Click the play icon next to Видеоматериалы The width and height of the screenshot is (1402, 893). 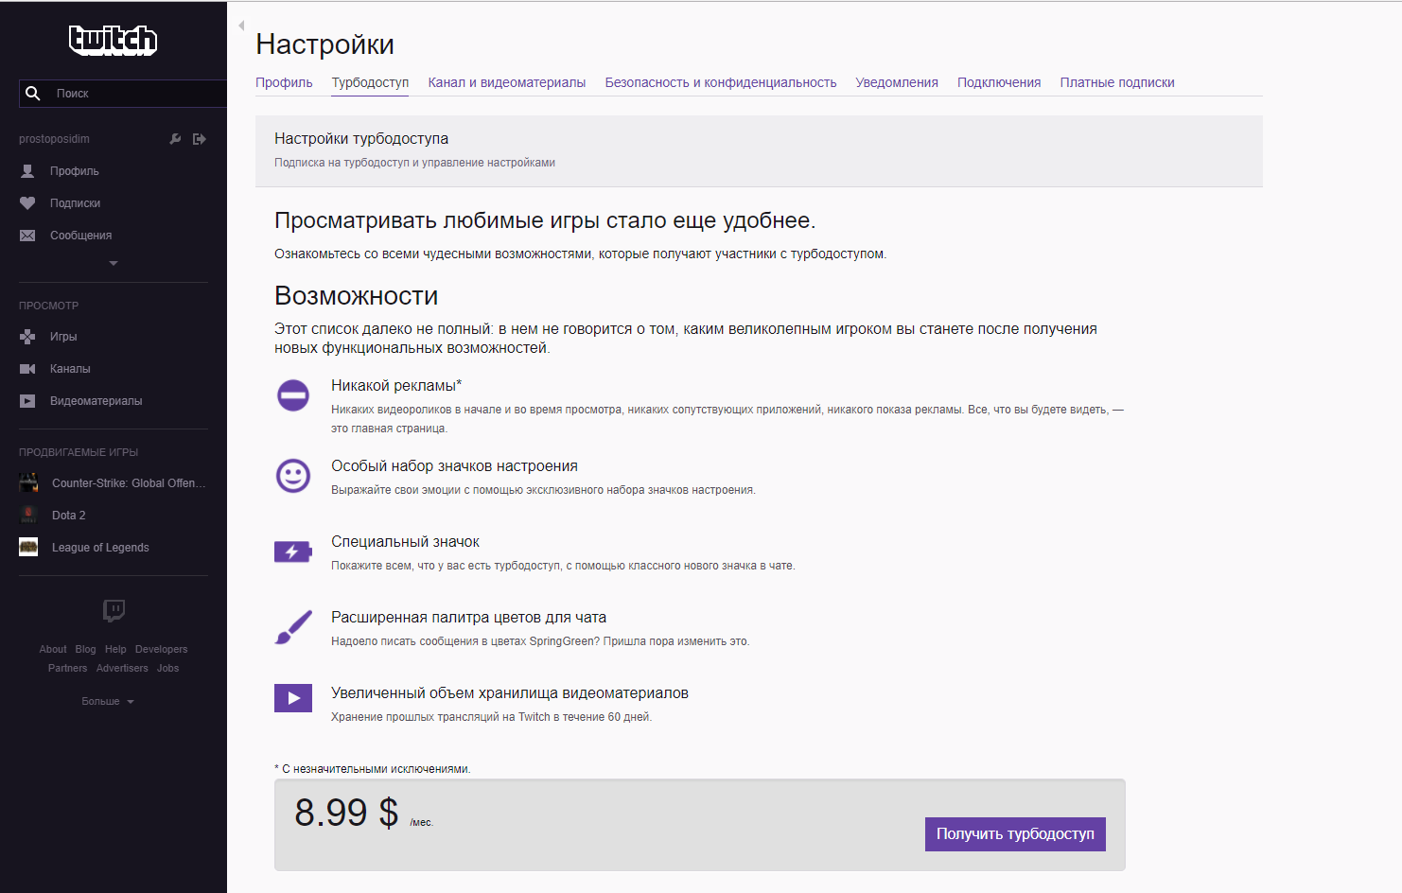(27, 401)
